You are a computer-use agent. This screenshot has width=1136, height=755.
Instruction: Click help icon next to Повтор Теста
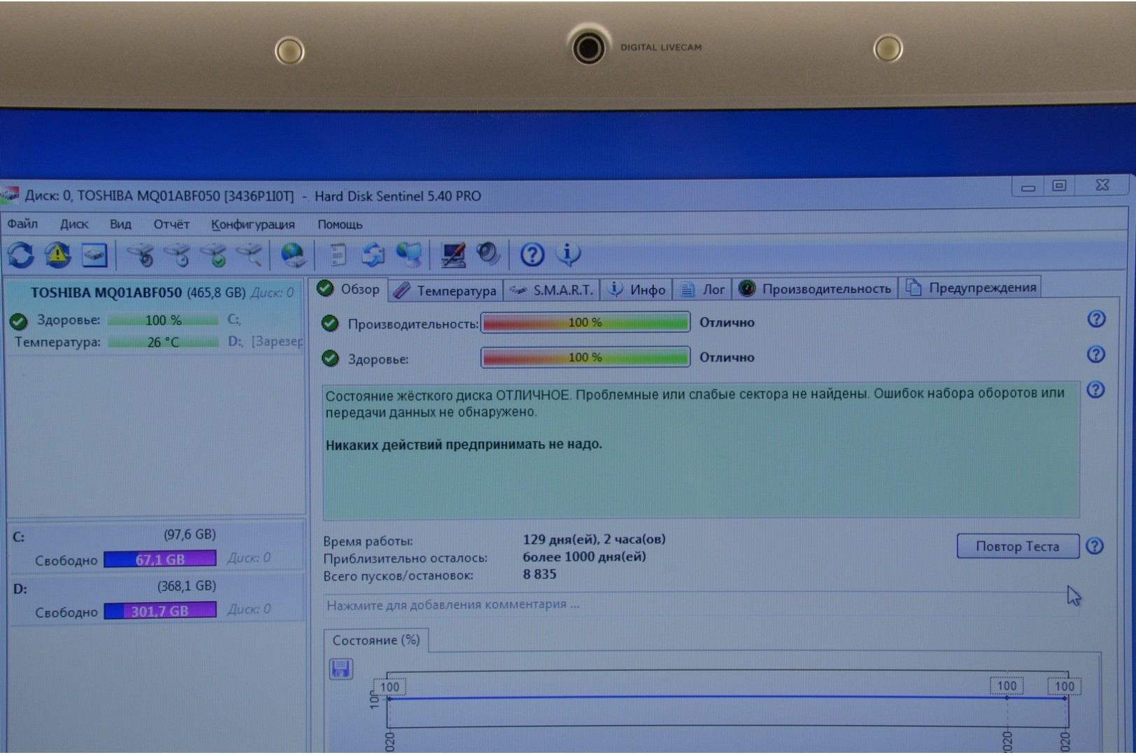coord(1095,546)
